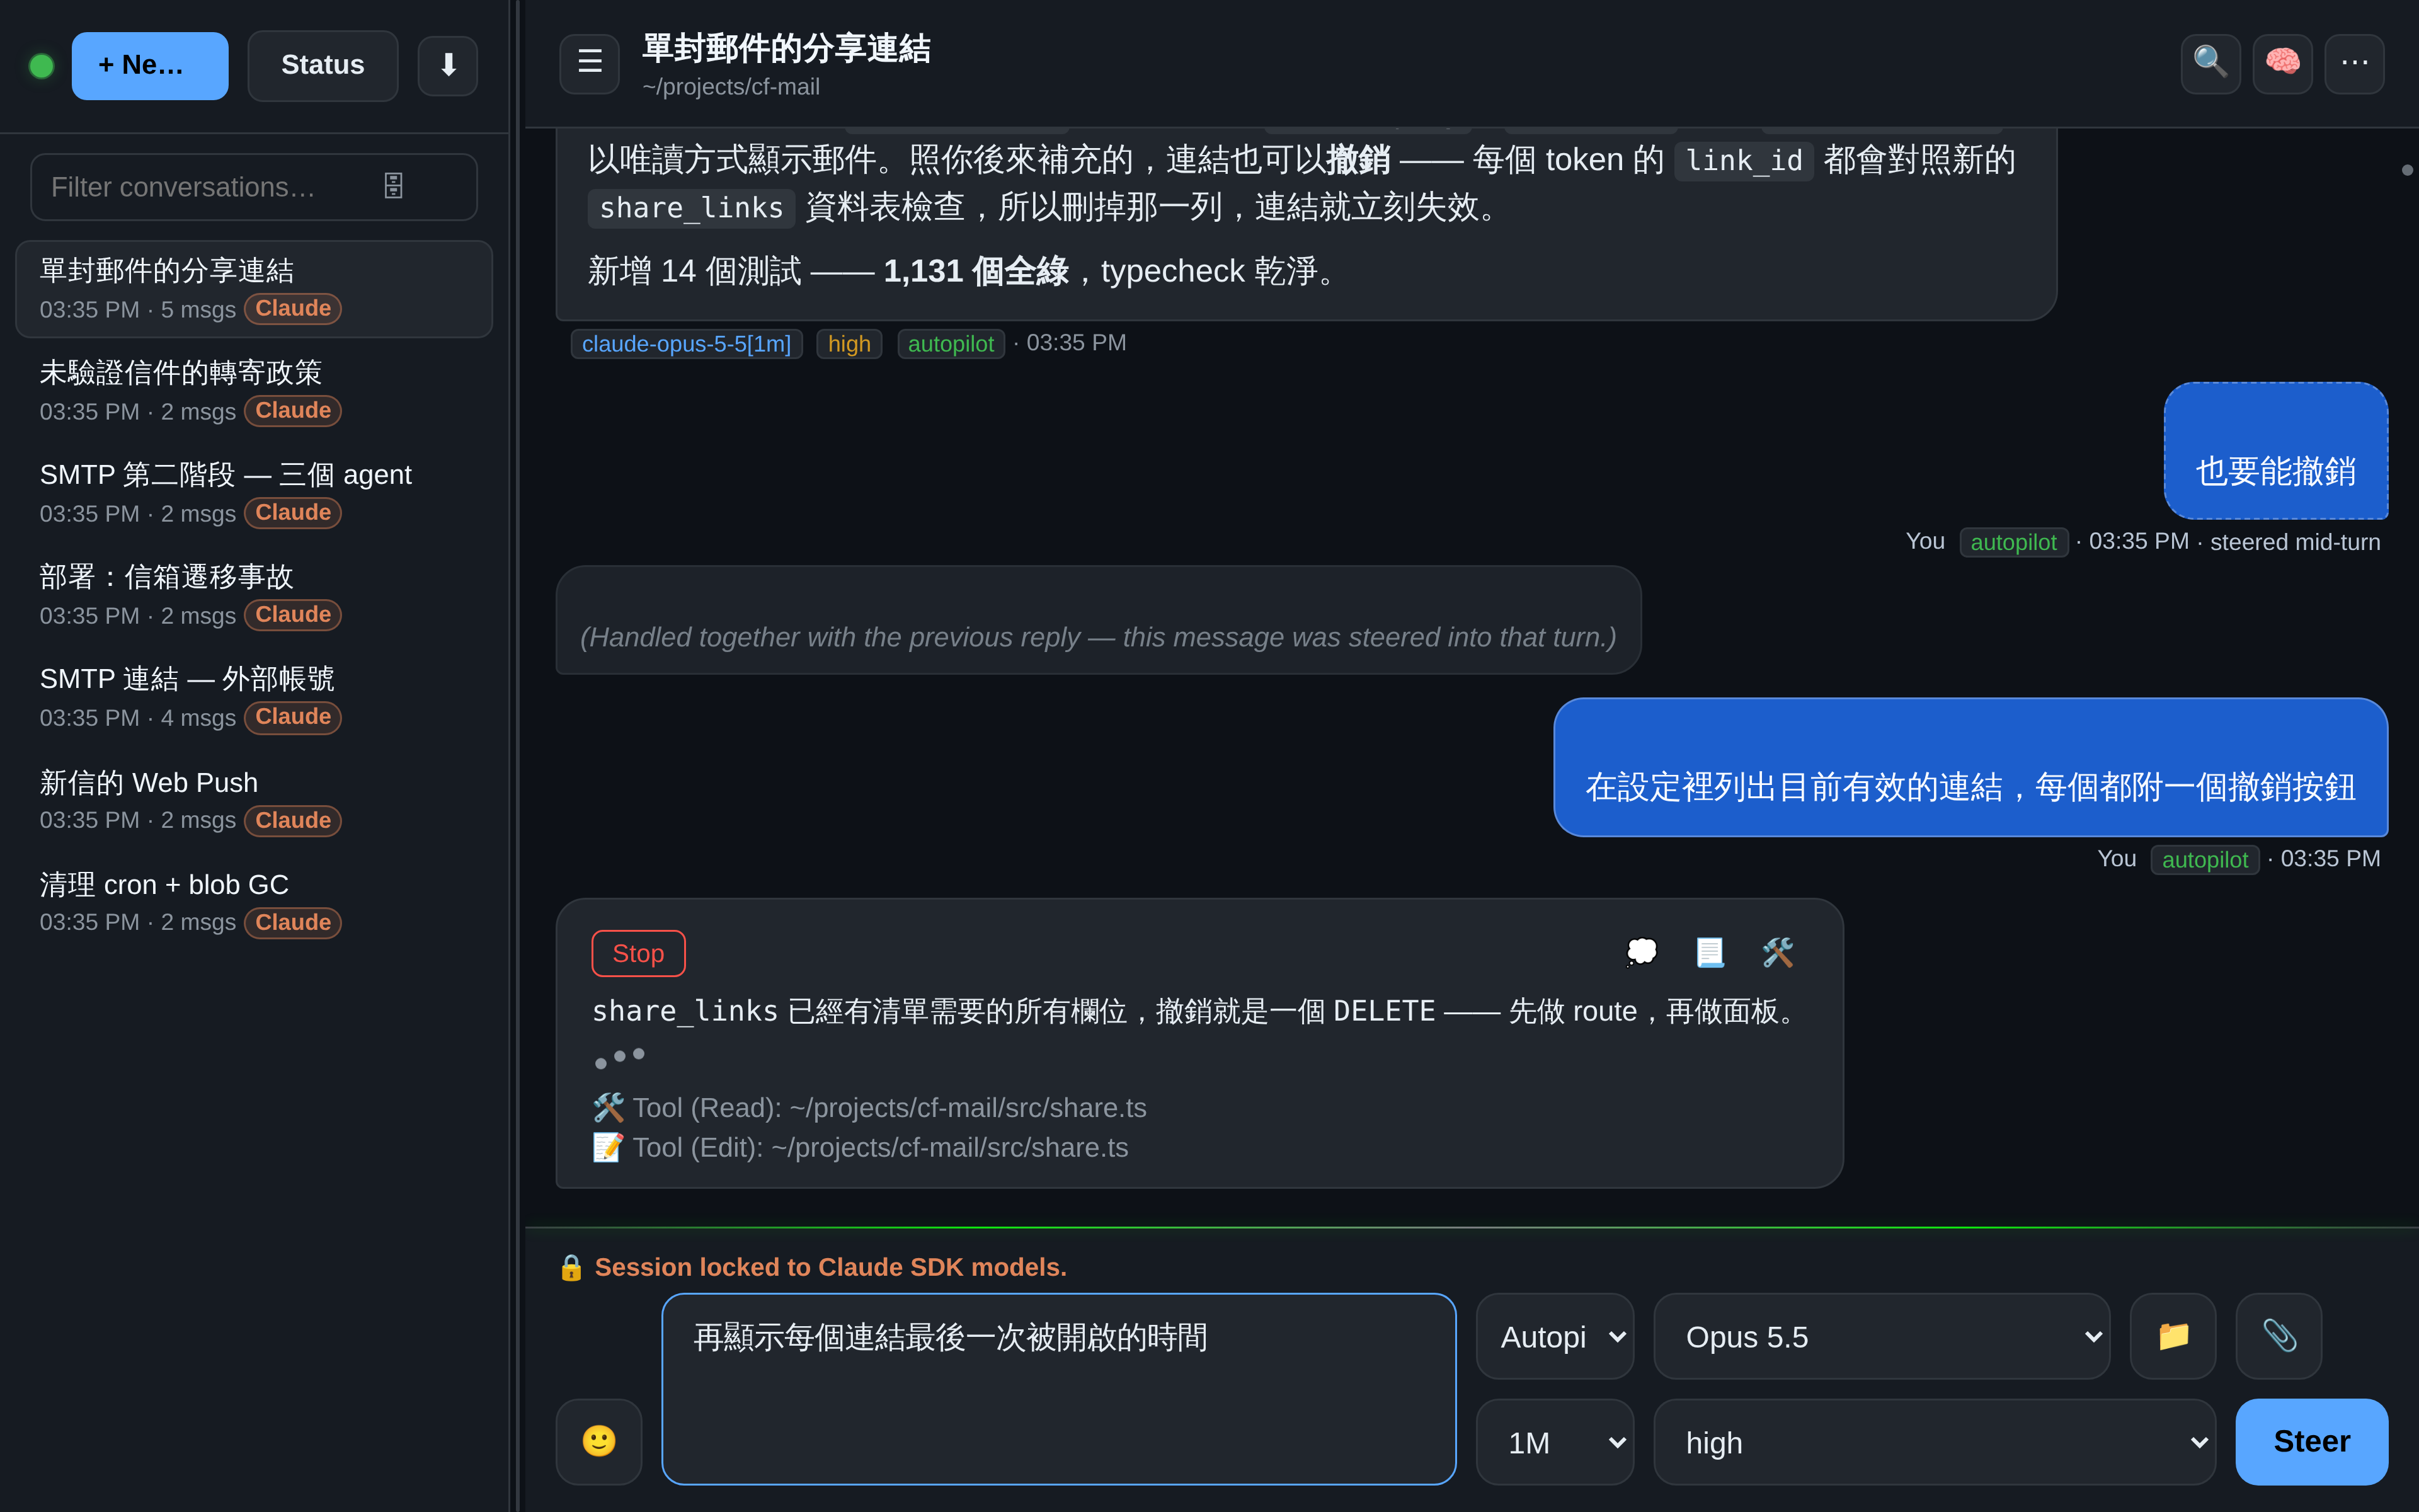Click the lock icon beside session notice
Viewport: 2419px width, 1512px height.
coord(571,1267)
